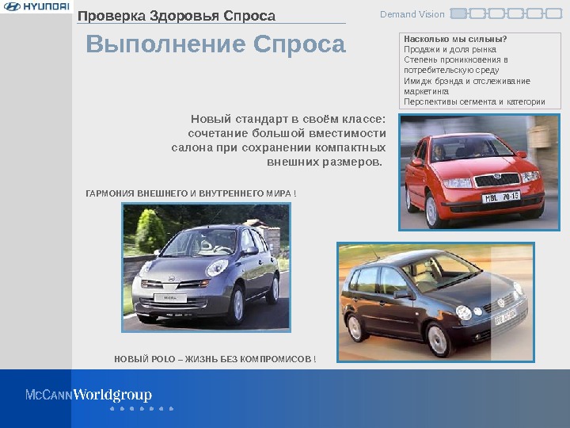Click the line 'Имидж брэнда и отслеживание'
Screen dimensions: 570x428
[467, 81]
